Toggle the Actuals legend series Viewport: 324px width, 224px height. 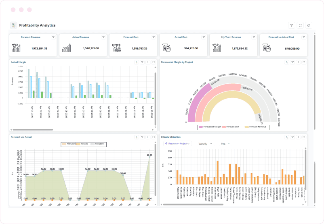pyautogui.click(x=82, y=144)
